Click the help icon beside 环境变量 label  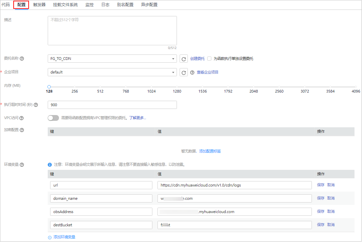(22, 164)
